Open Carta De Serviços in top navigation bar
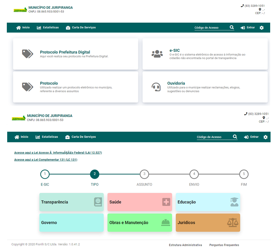 tap(81, 28)
